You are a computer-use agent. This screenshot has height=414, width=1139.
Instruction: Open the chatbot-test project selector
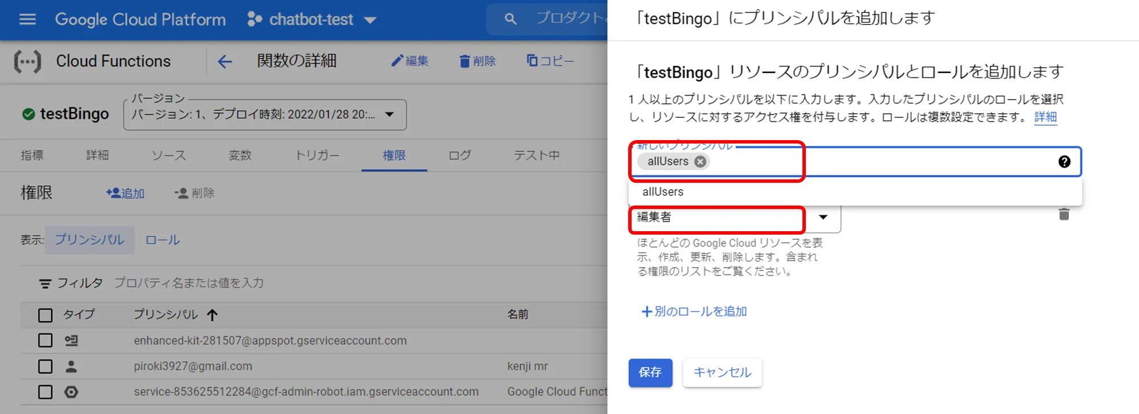[x=312, y=20]
